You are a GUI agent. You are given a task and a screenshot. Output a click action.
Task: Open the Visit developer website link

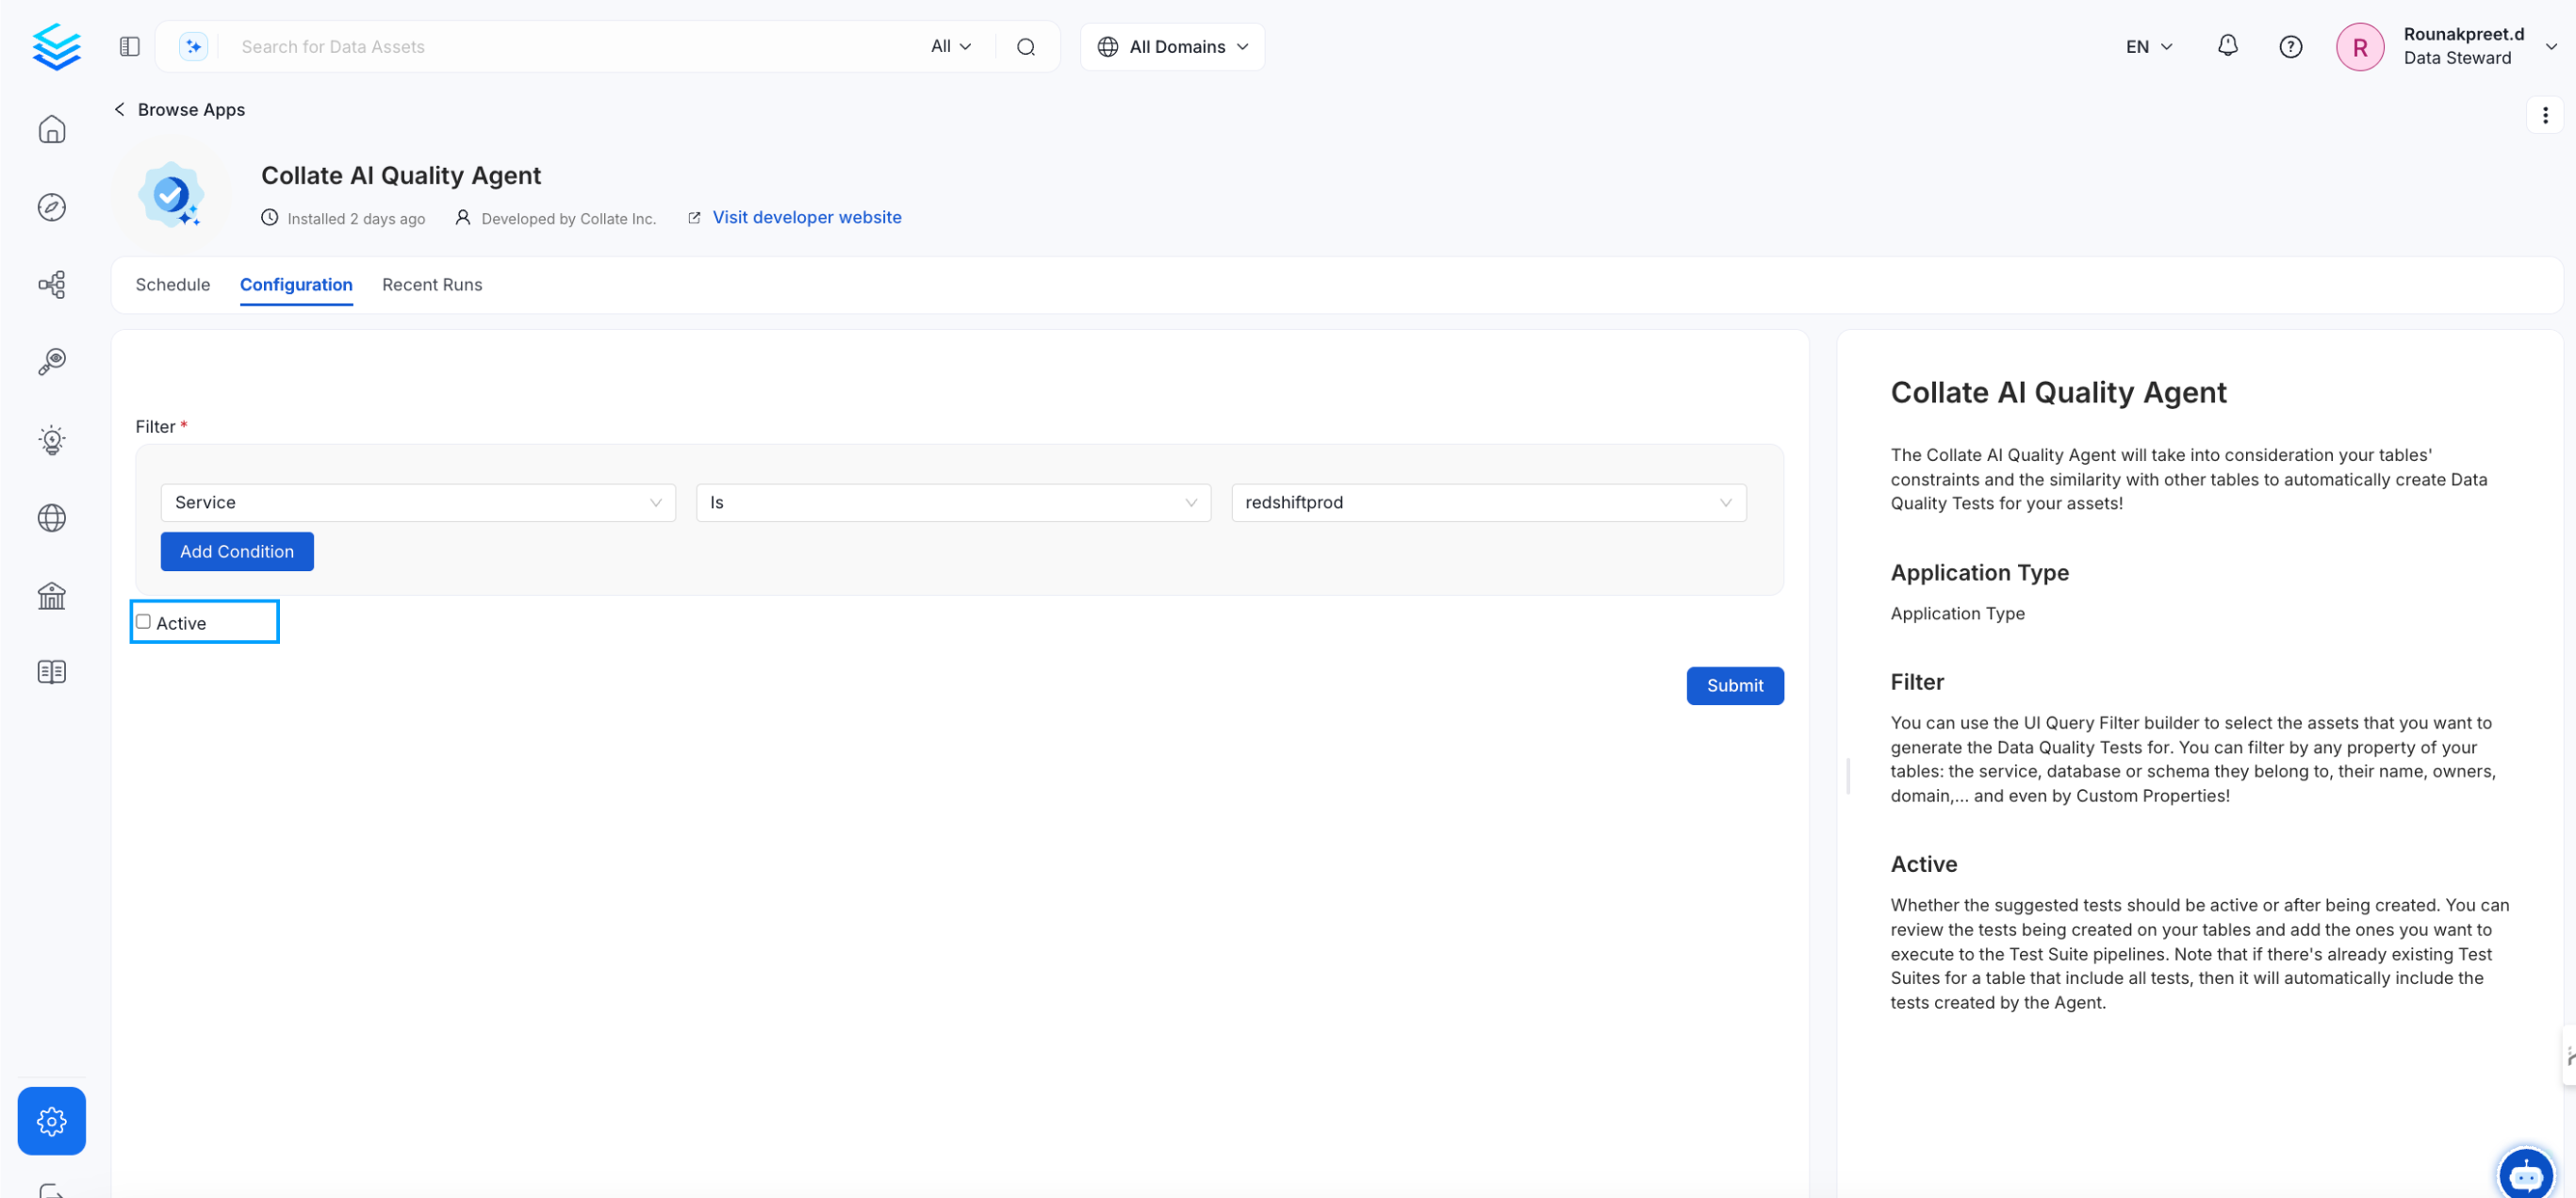806,217
